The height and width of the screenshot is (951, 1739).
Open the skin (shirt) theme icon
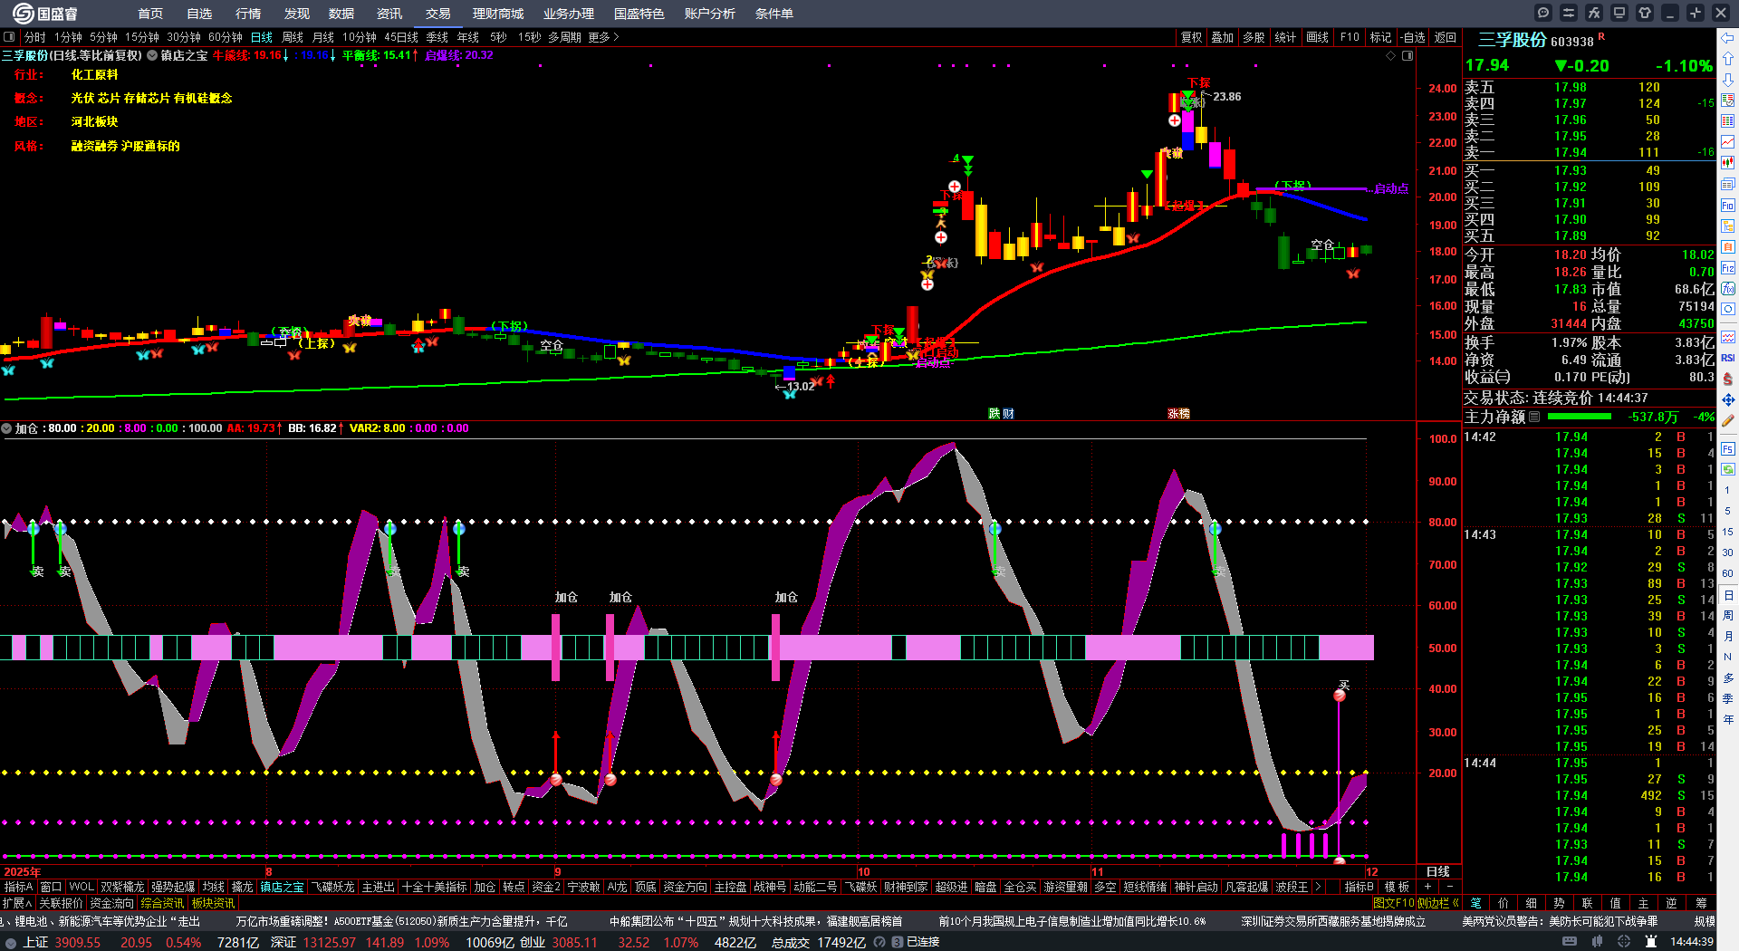(1645, 13)
